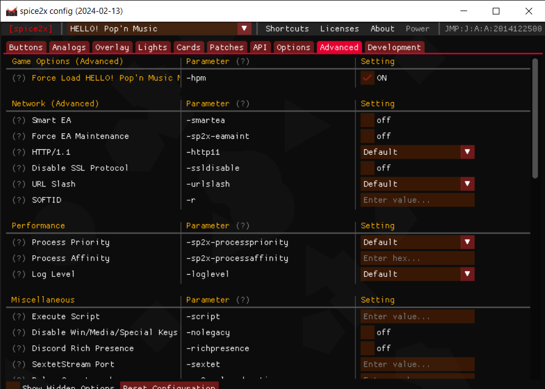Screen dimensions: 545x389
Task: Open help for Process Priority setting
Action: pos(18,242)
